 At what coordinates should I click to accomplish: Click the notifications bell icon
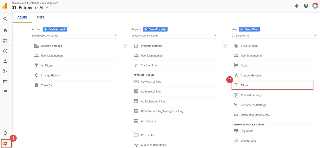click(296, 6)
